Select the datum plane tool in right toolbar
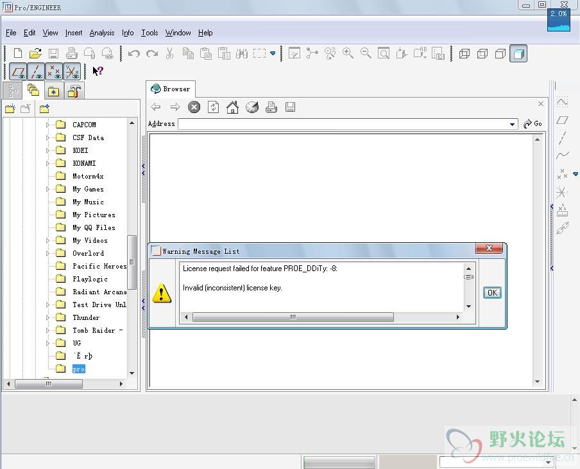580x469 pixels. [562, 120]
